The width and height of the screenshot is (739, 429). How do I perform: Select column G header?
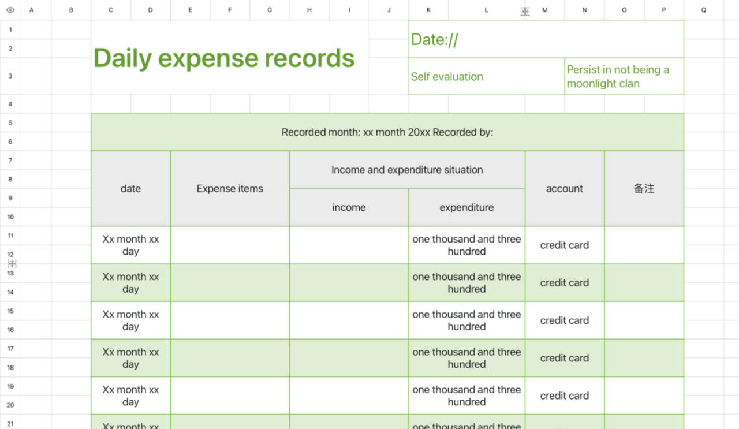pyautogui.click(x=270, y=10)
